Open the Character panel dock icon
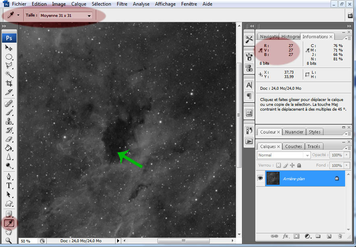The height and width of the screenshot is (247, 356). coord(249,85)
